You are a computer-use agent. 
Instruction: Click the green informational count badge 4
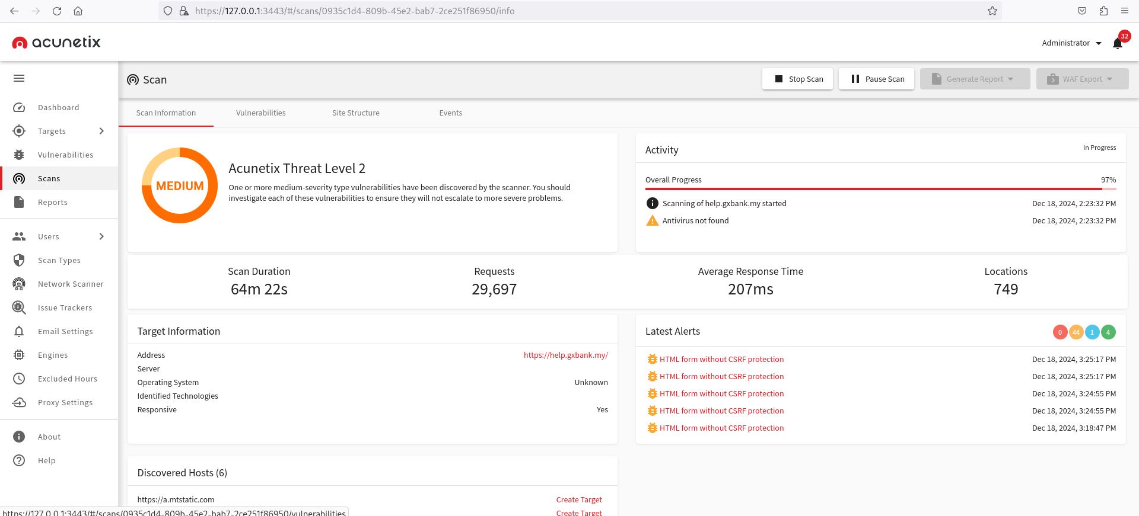click(x=1108, y=332)
